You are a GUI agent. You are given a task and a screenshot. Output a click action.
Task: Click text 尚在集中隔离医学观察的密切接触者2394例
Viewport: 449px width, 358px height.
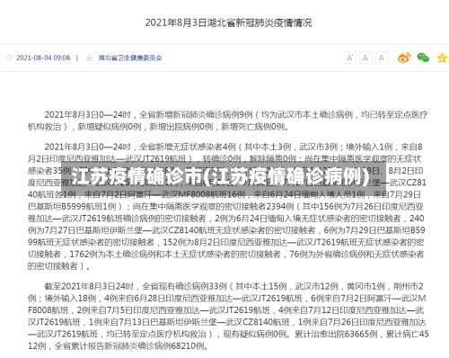tap(213, 206)
